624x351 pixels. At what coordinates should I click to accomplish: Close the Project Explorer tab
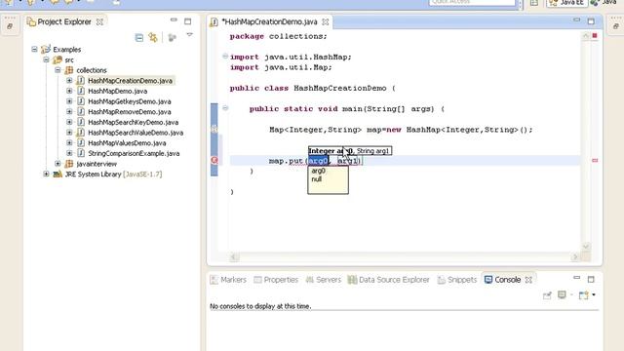(x=99, y=21)
